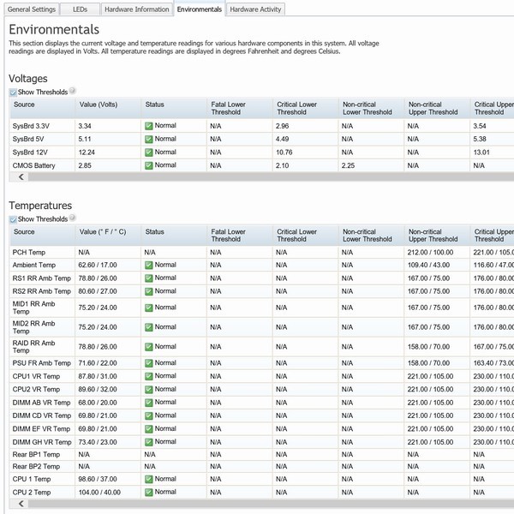Click the Ambient Temp Normal status icon
This screenshot has width=514, height=514.
[x=148, y=265]
